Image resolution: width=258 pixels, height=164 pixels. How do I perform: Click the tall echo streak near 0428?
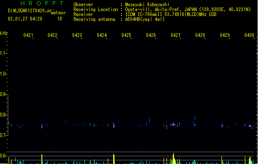[195, 122]
